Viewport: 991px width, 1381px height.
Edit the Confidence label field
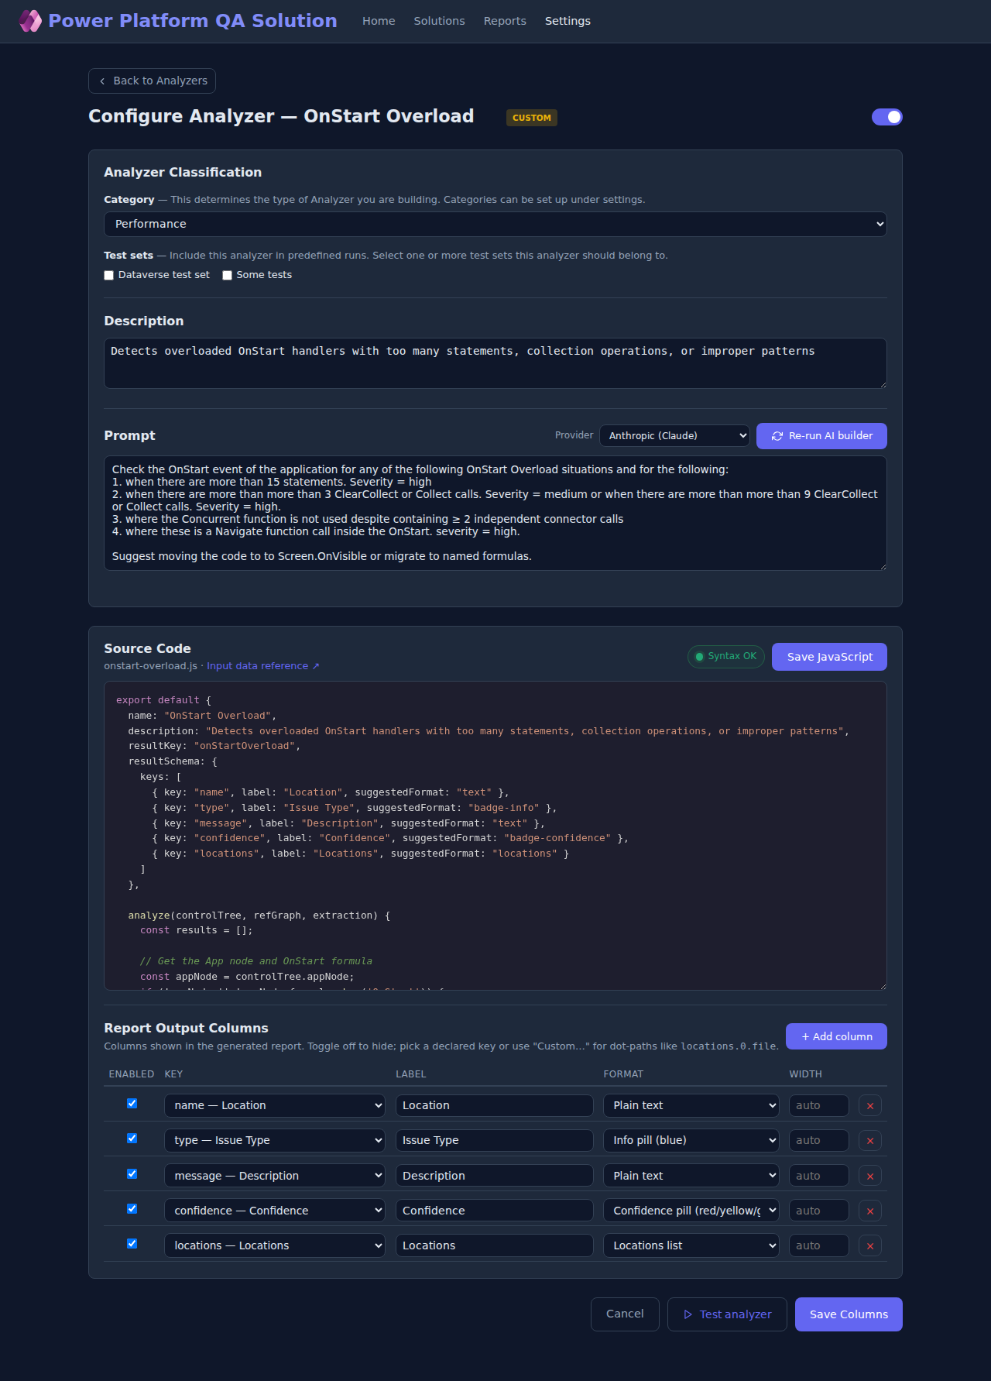click(x=495, y=1211)
